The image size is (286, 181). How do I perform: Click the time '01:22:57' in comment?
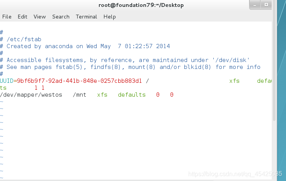pos(139,46)
